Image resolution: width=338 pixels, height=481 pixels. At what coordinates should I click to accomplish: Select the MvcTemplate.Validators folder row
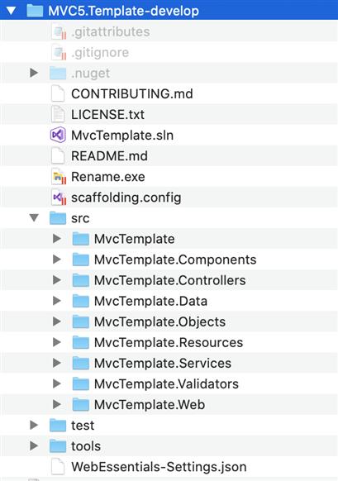click(x=169, y=383)
